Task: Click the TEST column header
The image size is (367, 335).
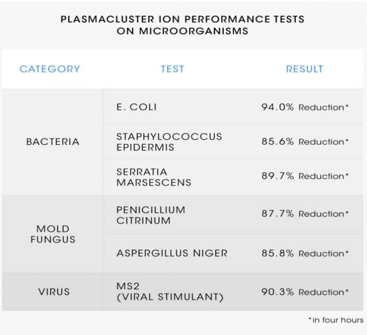Action: [173, 69]
